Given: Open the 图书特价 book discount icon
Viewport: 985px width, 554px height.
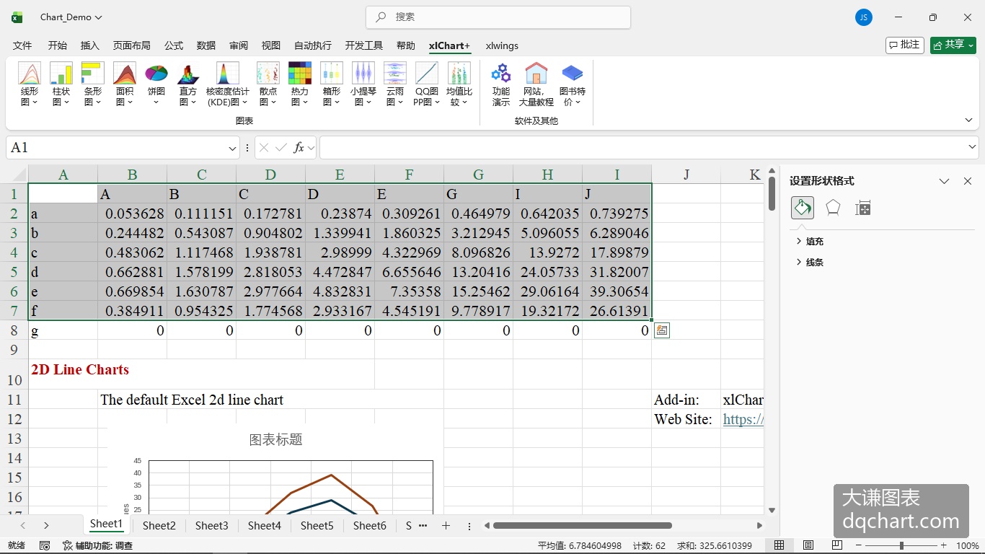Looking at the screenshot, I should [573, 84].
